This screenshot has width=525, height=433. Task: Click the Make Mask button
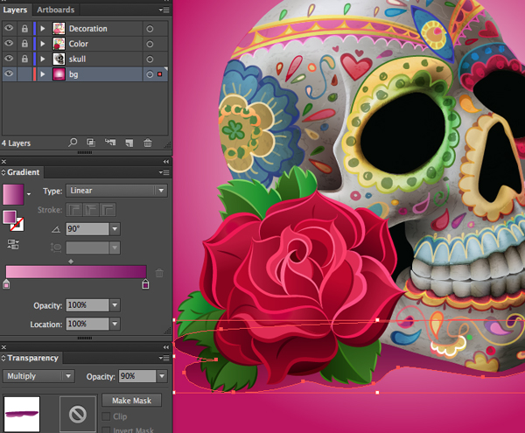point(131,401)
